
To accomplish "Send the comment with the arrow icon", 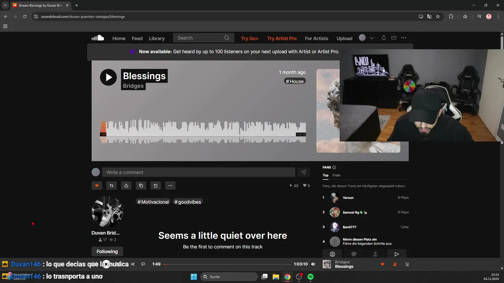I will pos(303,172).
